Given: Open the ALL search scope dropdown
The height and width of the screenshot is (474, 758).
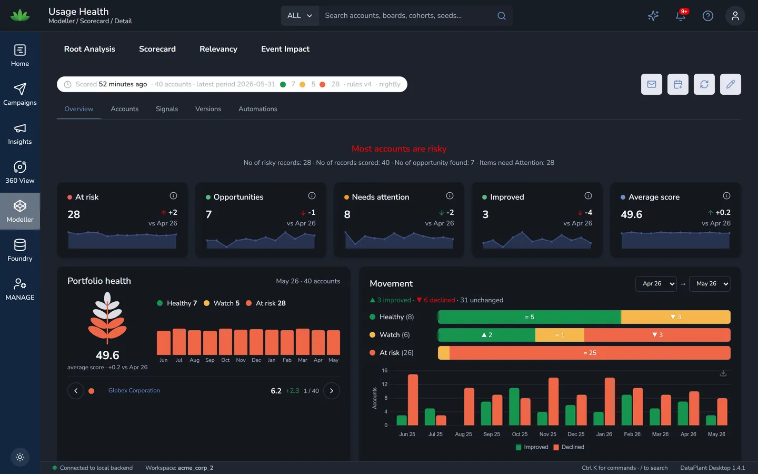Looking at the screenshot, I should tap(300, 16).
